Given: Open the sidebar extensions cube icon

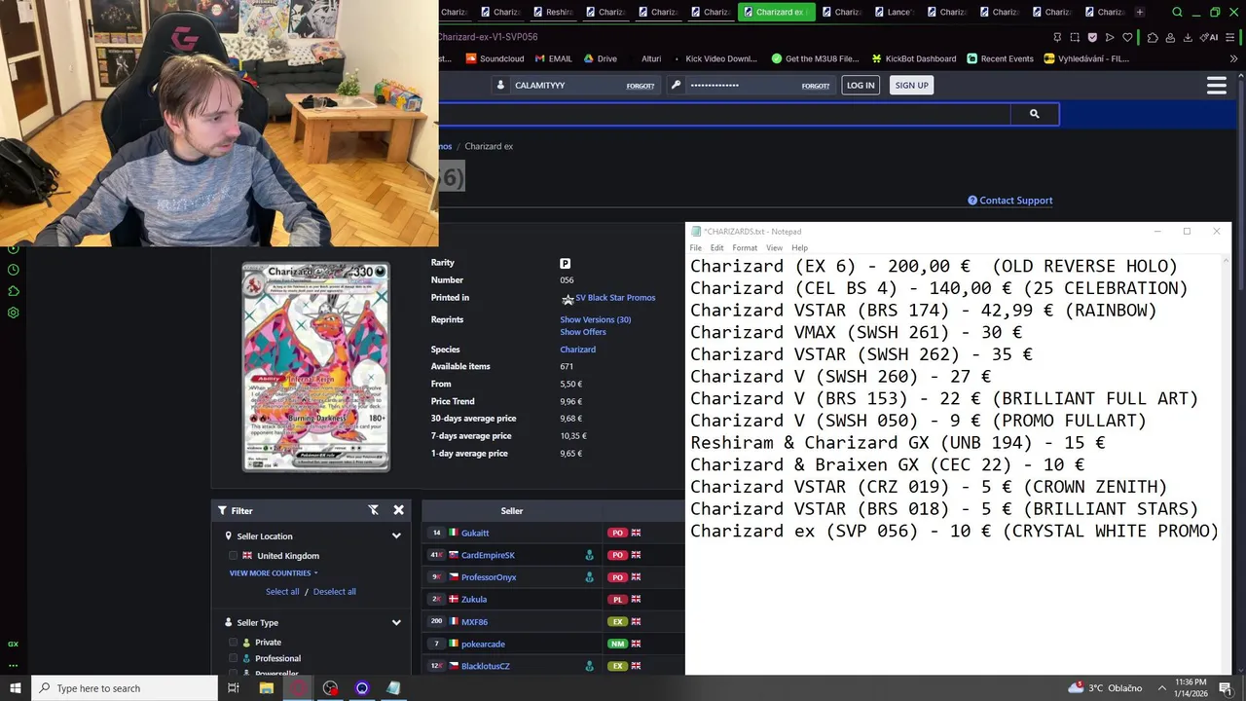Looking at the screenshot, I should click(14, 291).
